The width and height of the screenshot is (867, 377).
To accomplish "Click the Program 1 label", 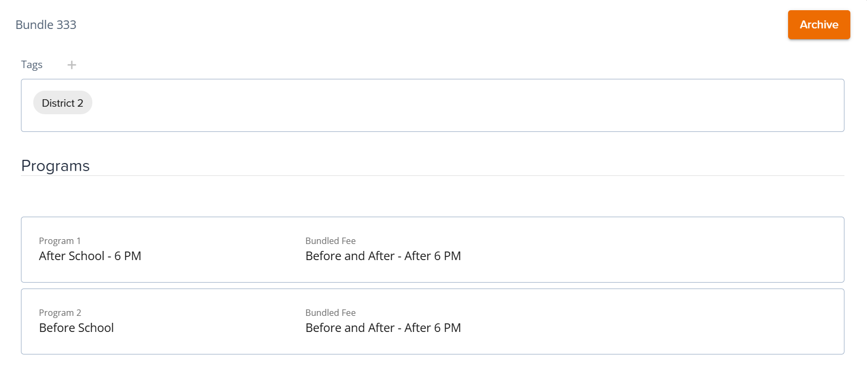I will click(60, 241).
